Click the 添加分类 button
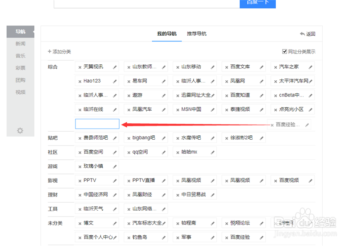The image size is (357, 246). pyautogui.click(x=59, y=52)
